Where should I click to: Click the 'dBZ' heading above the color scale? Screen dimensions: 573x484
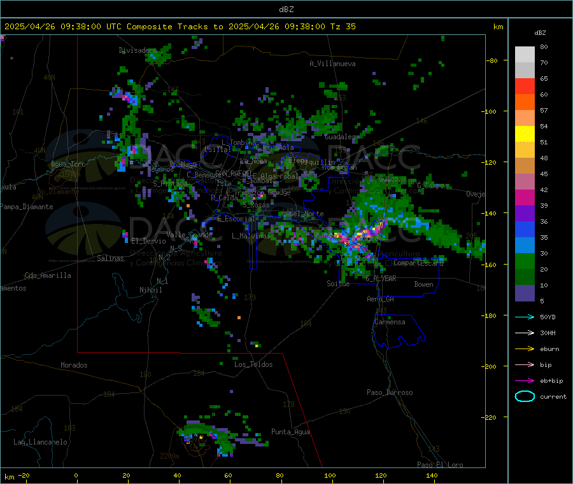coord(540,32)
